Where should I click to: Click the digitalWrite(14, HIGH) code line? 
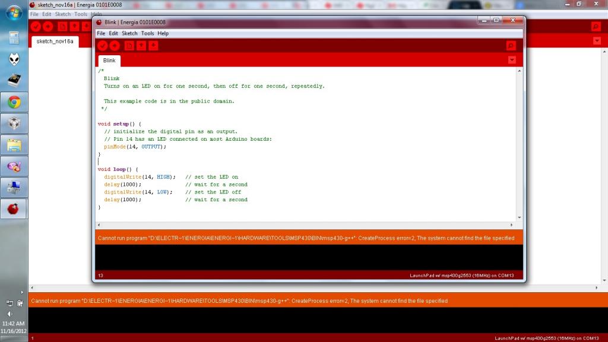(x=140, y=177)
